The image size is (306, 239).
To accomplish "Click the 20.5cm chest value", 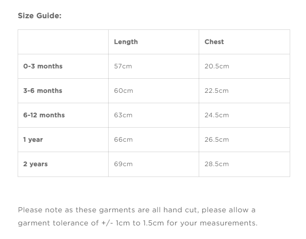I will click(x=217, y=66).
